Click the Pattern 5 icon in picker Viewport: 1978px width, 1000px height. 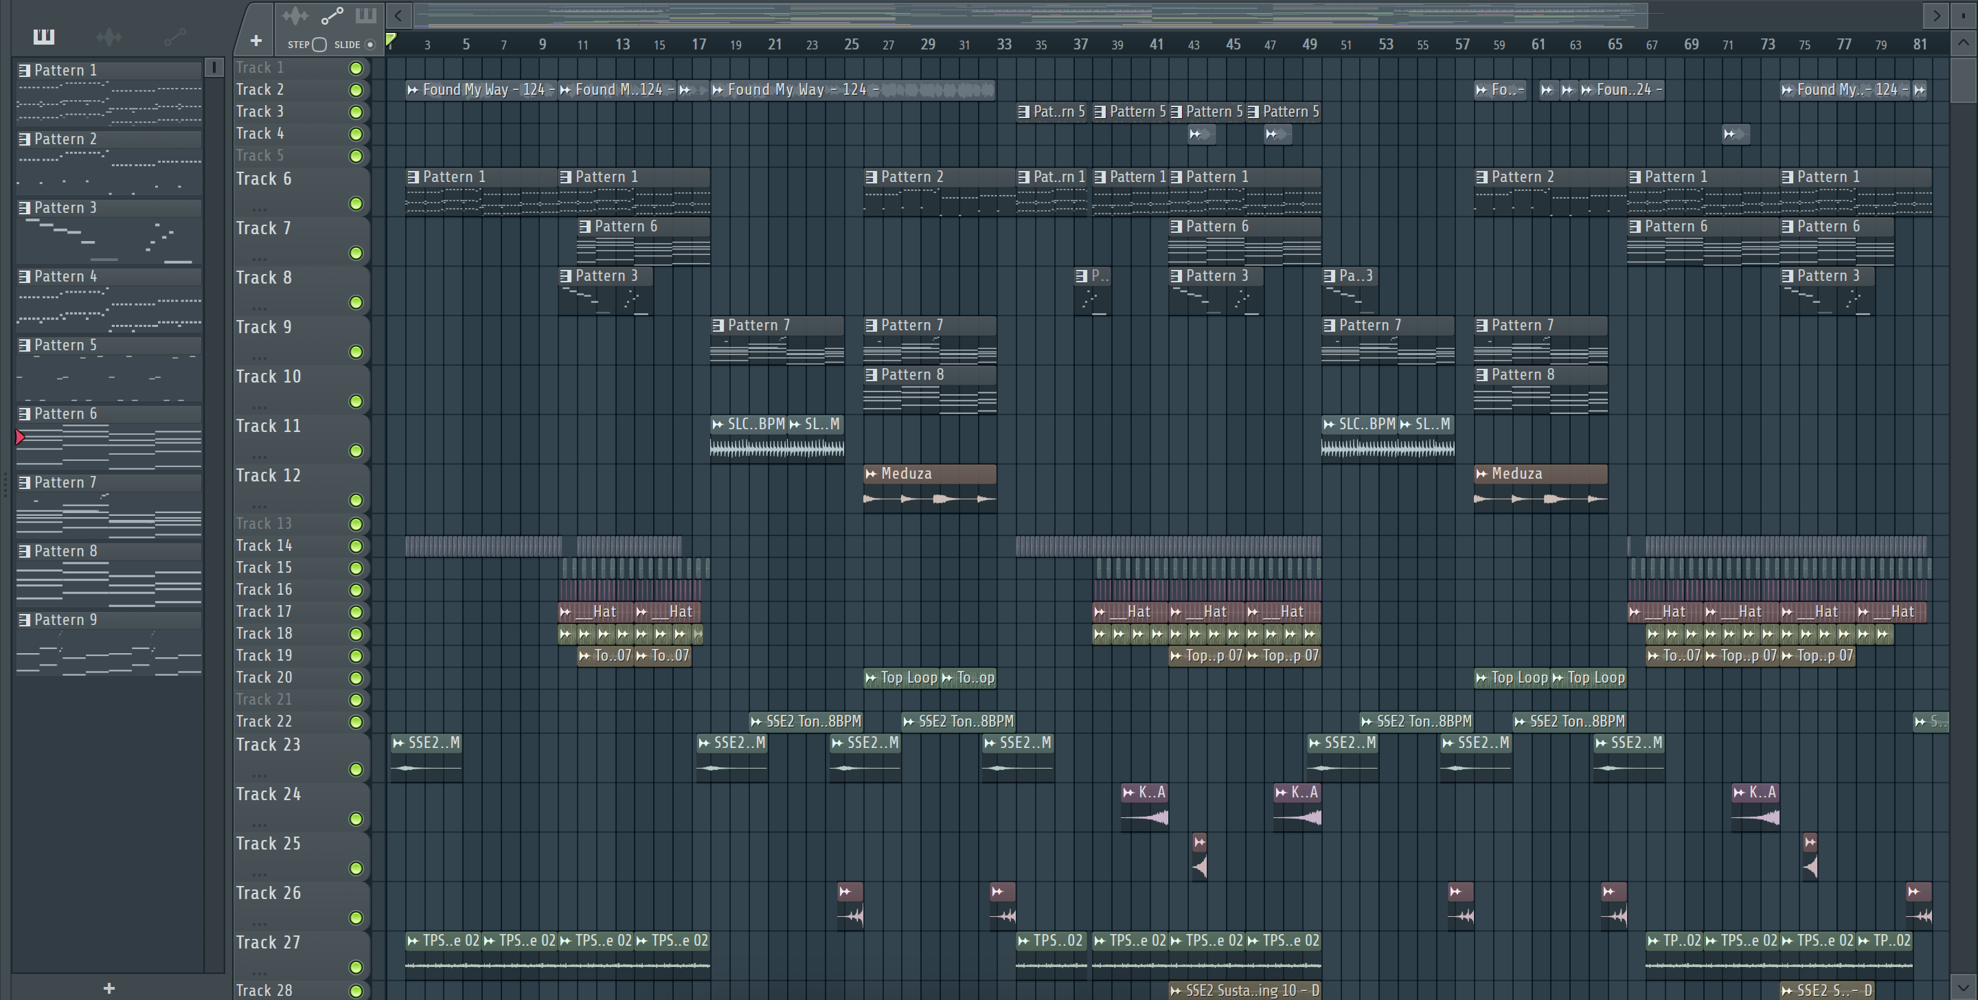tap(25, 345)
